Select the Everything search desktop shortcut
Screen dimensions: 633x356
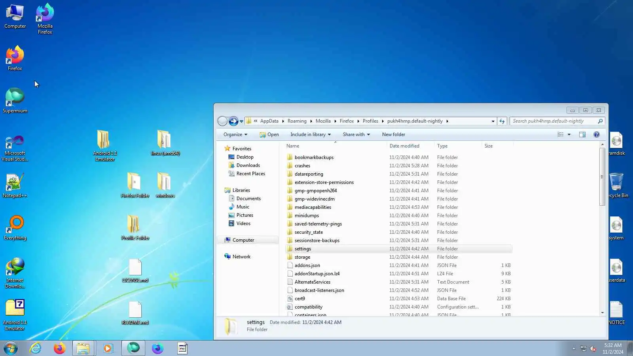point(15,228)
